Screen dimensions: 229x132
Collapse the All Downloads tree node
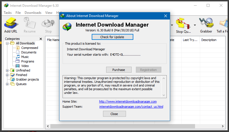click(7, 43)
